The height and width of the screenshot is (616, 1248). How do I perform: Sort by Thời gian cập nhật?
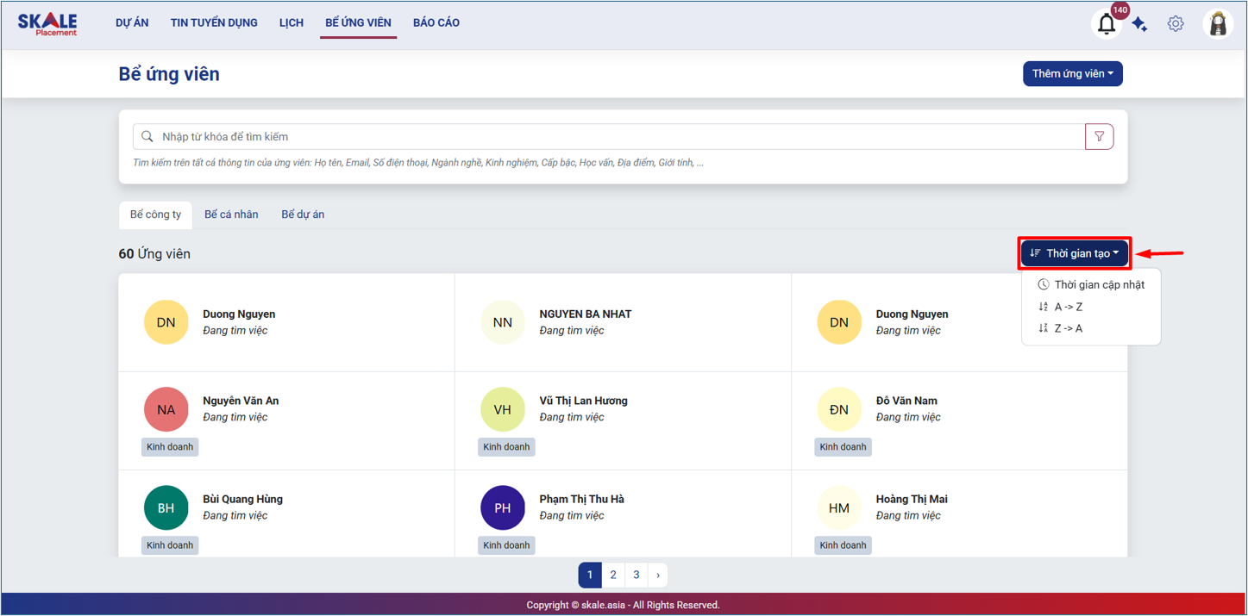pyautogui.click(x=1099, y=284)
